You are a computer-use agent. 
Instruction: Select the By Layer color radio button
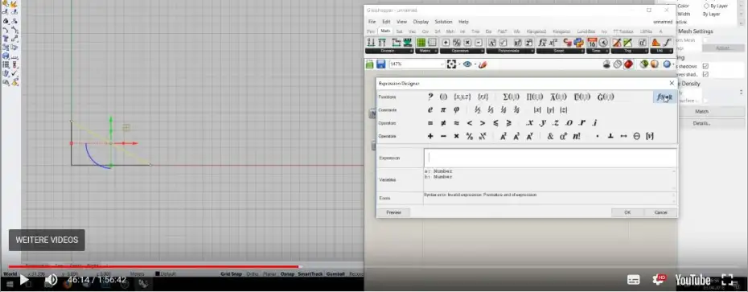[x=706, y=6]
